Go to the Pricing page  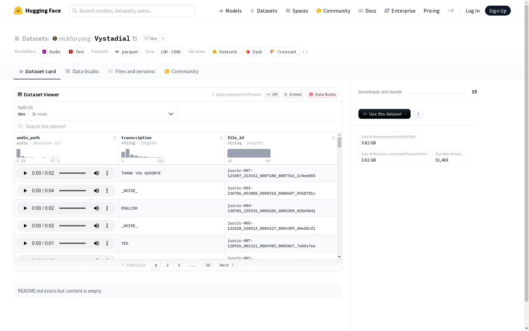pyautogui.click(x=431, y=11)
